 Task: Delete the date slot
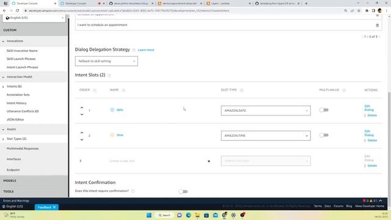(372, 116)
